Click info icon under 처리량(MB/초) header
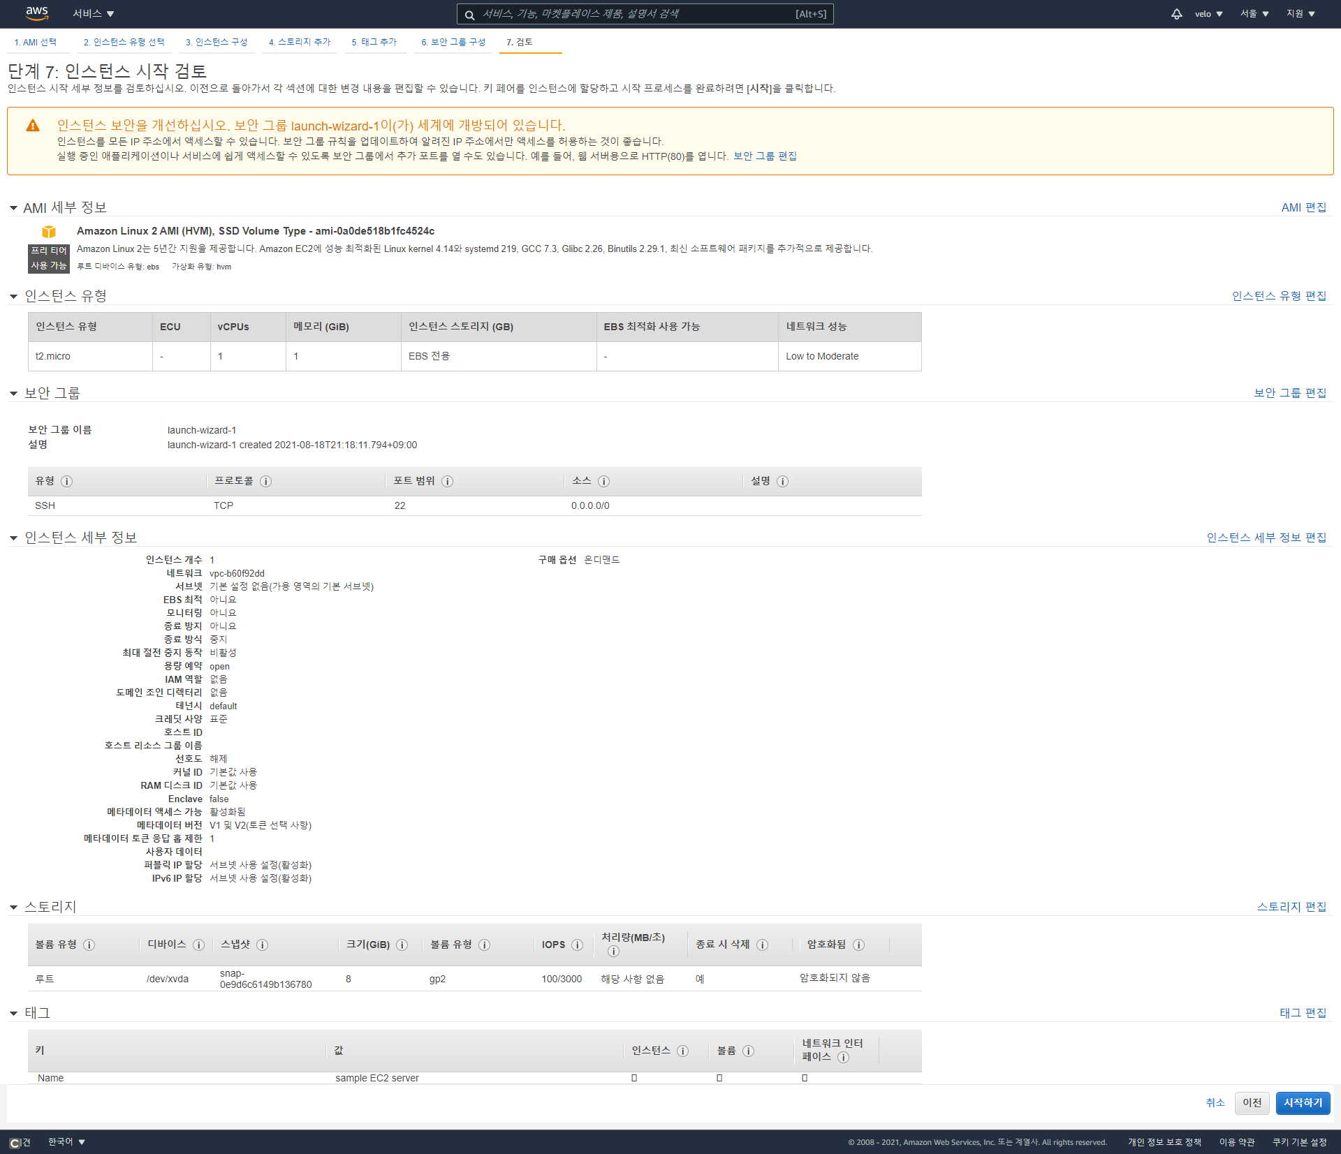The image size is (1341, 1154). (x=613, y=952)
